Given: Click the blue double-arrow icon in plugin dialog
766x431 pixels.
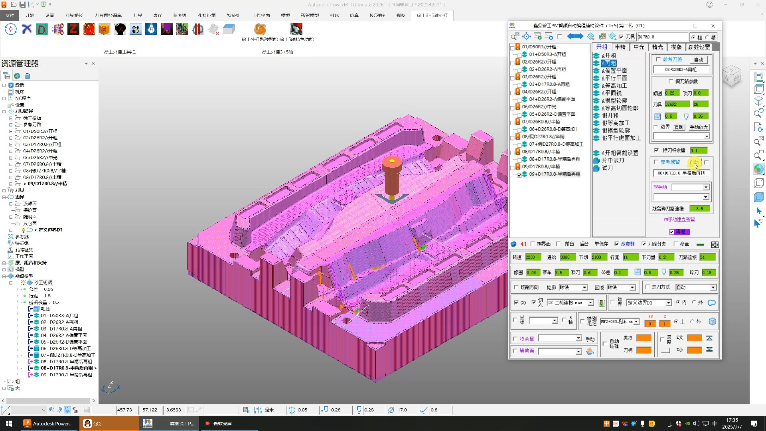Looking at the screenshot, I should click(x=575, y=36).
